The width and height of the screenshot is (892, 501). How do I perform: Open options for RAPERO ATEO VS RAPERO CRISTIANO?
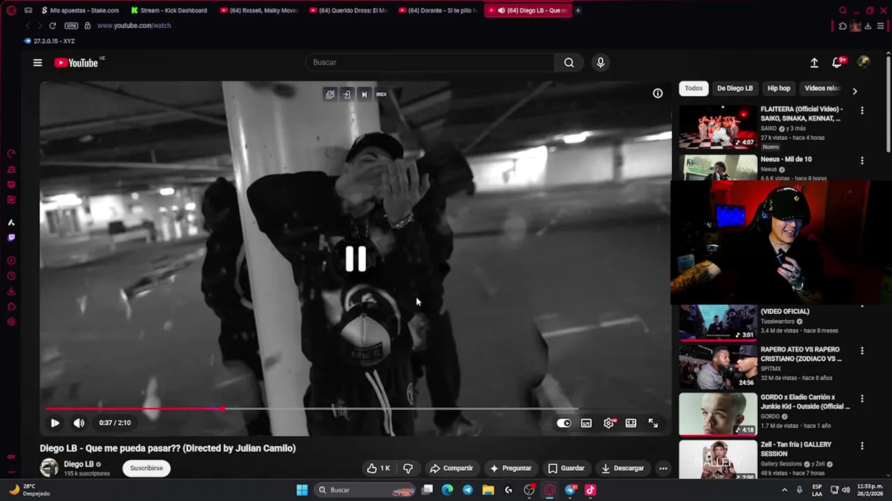[x=862, y=351]
